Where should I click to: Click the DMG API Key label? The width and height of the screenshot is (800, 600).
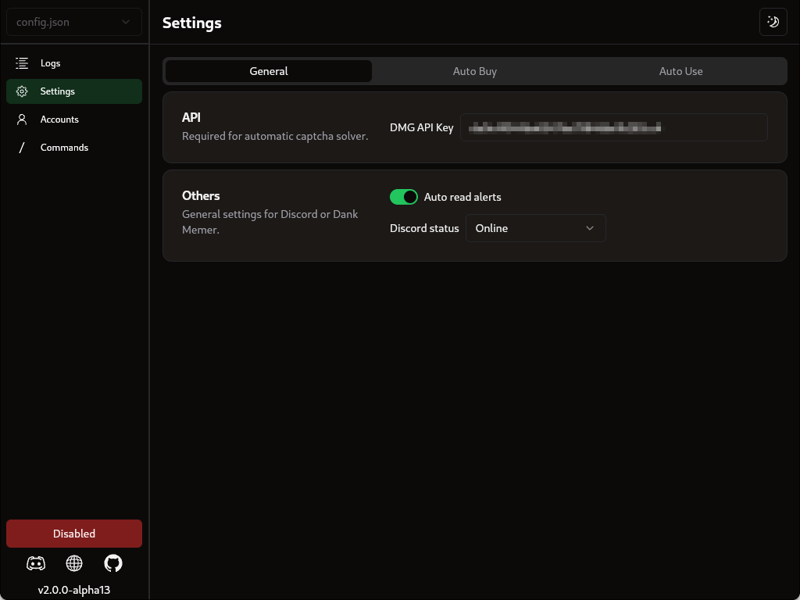click(421, 127)
